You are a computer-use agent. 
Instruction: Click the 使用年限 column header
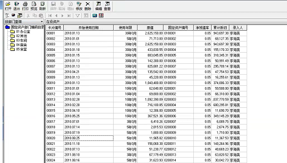click(x=125, y=28)
